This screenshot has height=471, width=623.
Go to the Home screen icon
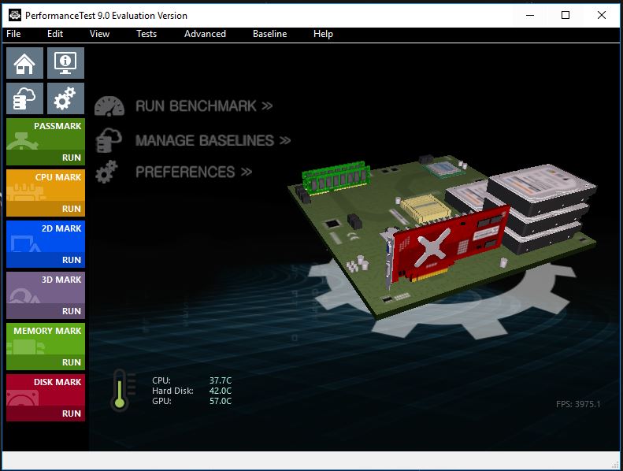click(x=24, y=63)
